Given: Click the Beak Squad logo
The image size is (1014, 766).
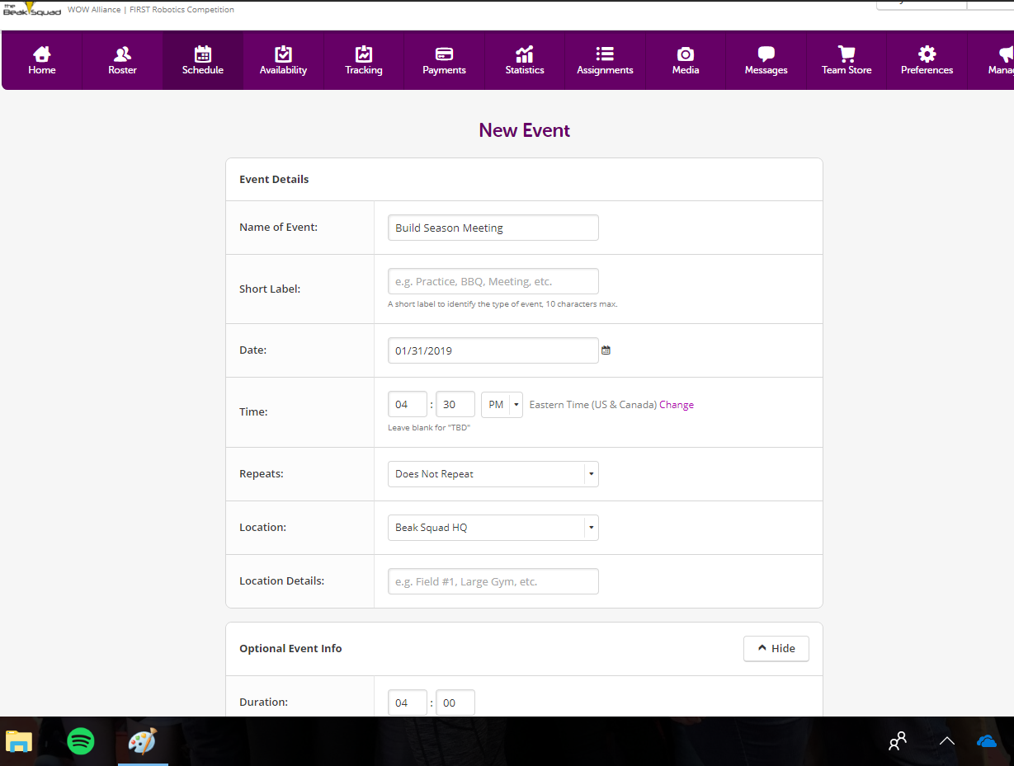Looking at the screenshot, I should point(32,8).
